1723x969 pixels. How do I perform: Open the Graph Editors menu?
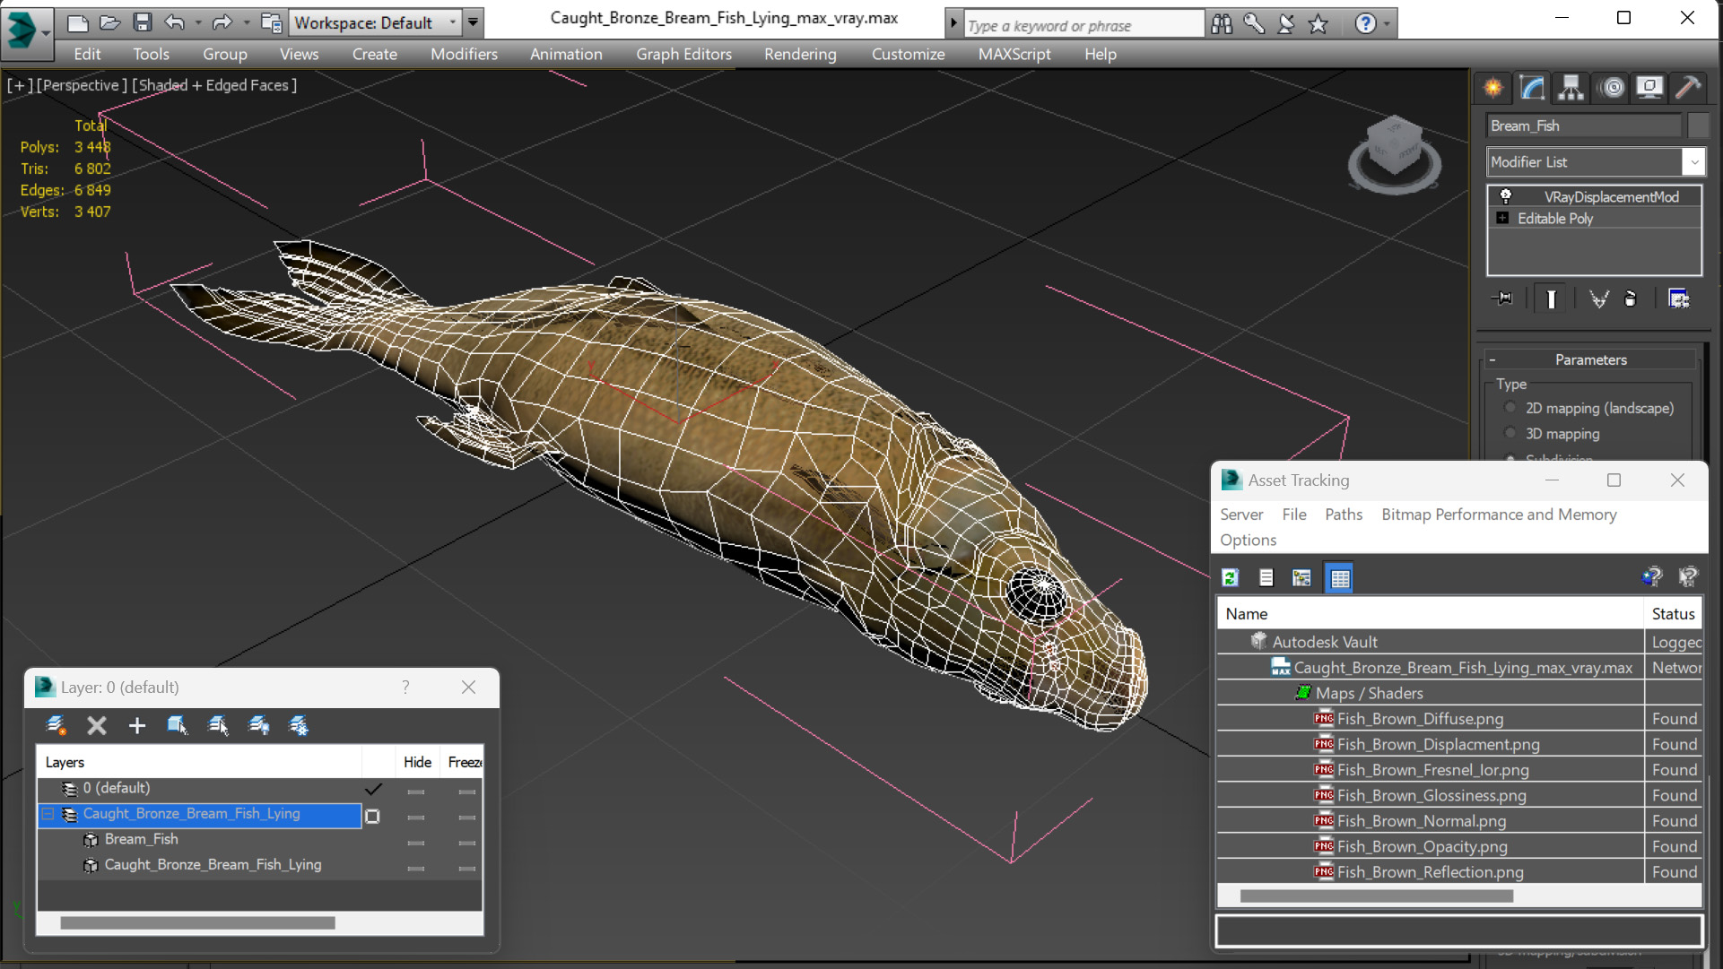coord(683,54)
